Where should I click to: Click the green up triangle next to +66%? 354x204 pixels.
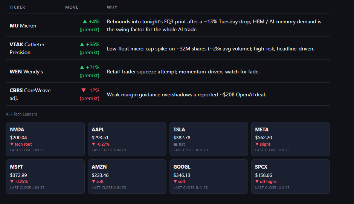point(82,45)
